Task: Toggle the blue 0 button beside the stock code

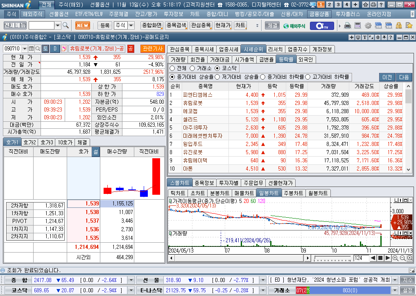Action: [55, 49]
